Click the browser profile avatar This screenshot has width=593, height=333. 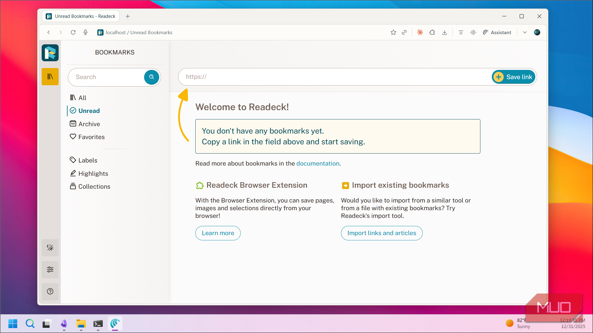(x=537, y=32)
